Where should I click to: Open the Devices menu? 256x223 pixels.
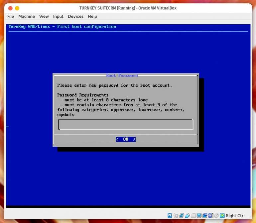pyautogui.click(x=75, y=16)
